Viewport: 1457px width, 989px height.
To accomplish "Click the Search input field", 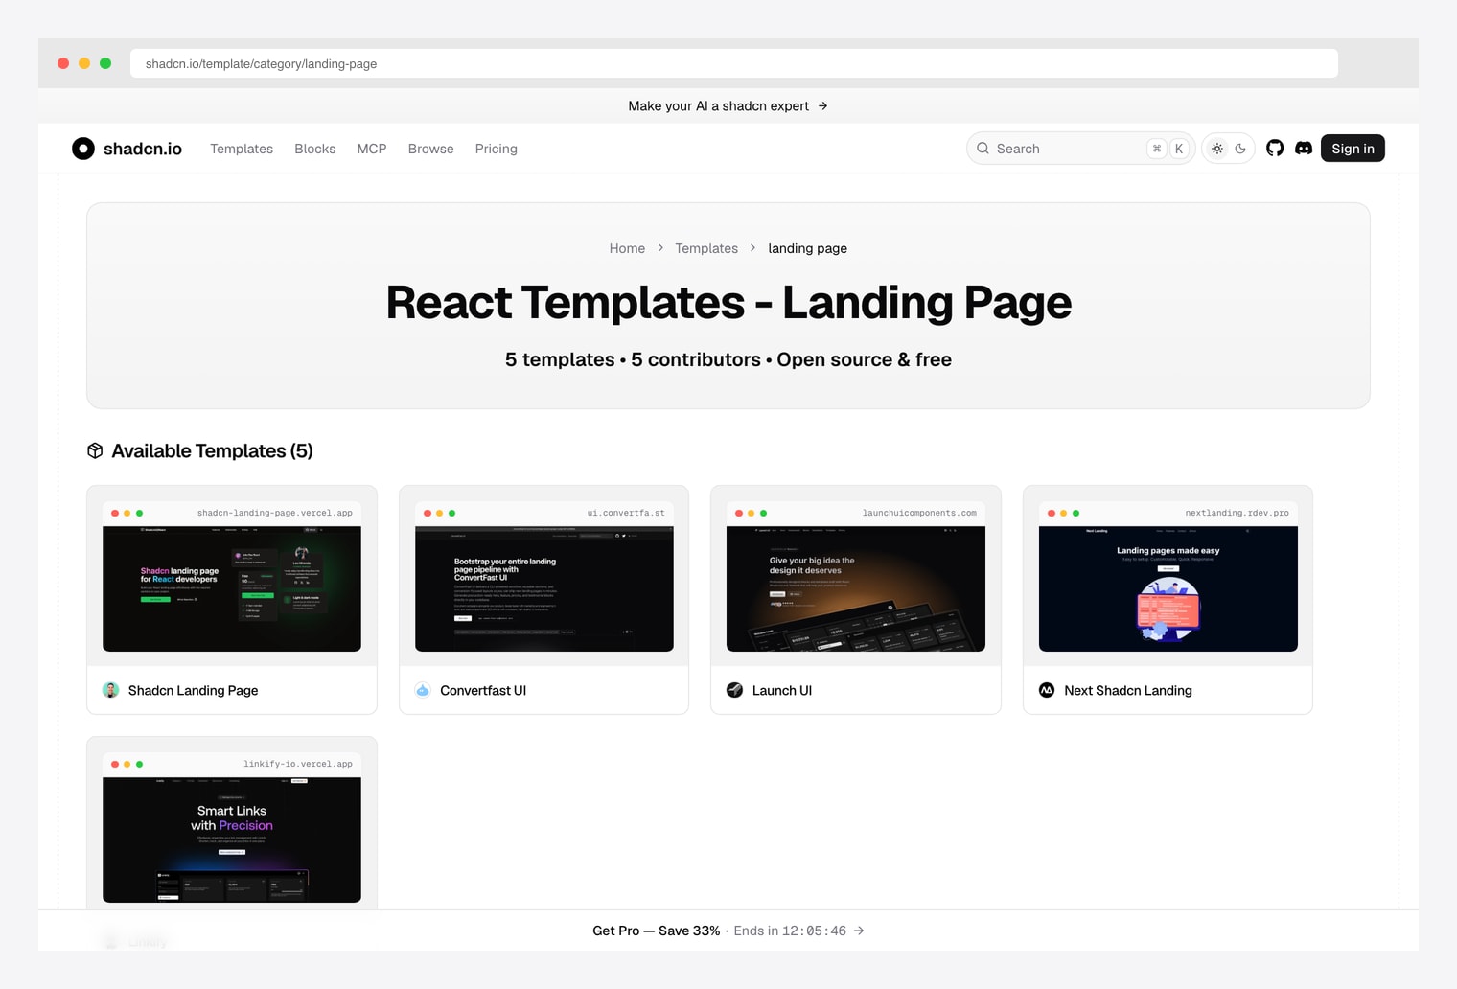I will point(1080,149).
